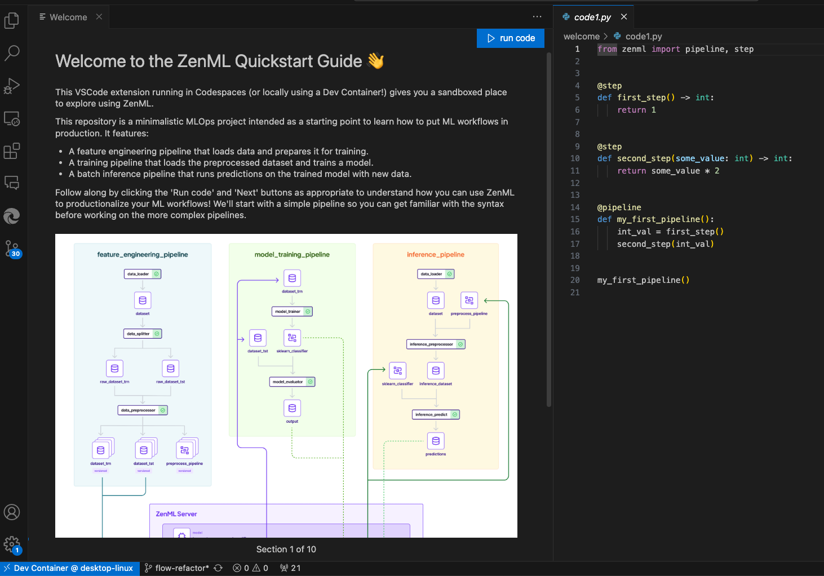Click the sync changes icon in status bar
The width and height of the screenshot is (824, 576).
218,568
